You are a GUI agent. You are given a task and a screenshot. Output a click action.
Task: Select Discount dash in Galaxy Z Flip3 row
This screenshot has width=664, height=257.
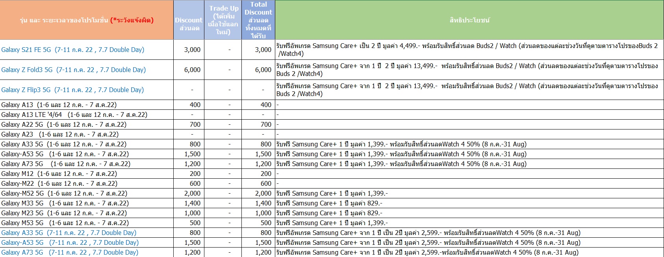click(189, 90)
